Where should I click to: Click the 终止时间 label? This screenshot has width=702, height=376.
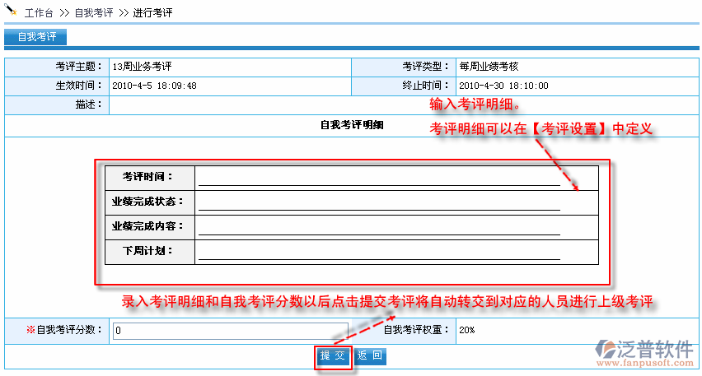425,86
